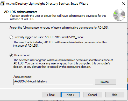Screen dimensions: 128x101
Task: Click the wizard icon in the title bar
Action: tap(2, 4)
